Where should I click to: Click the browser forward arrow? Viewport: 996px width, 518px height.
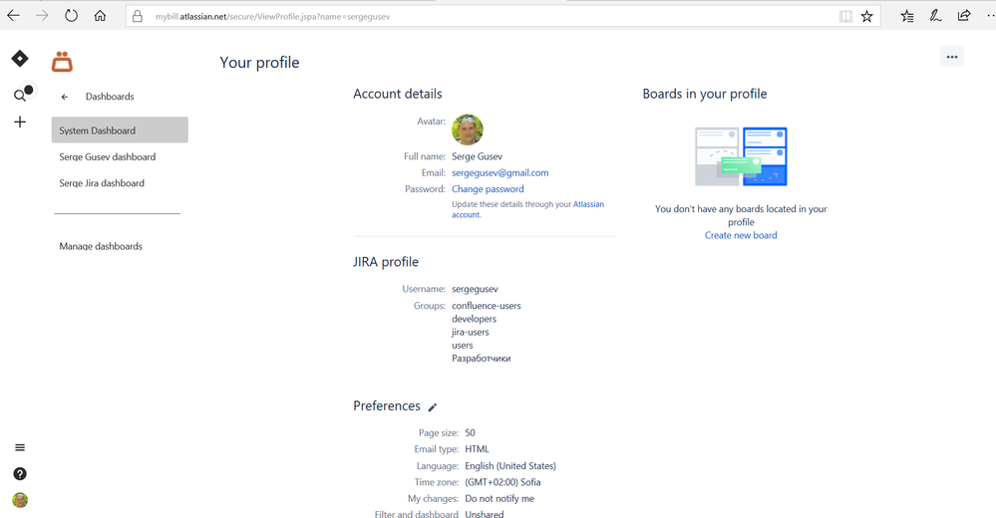(42, 16)
